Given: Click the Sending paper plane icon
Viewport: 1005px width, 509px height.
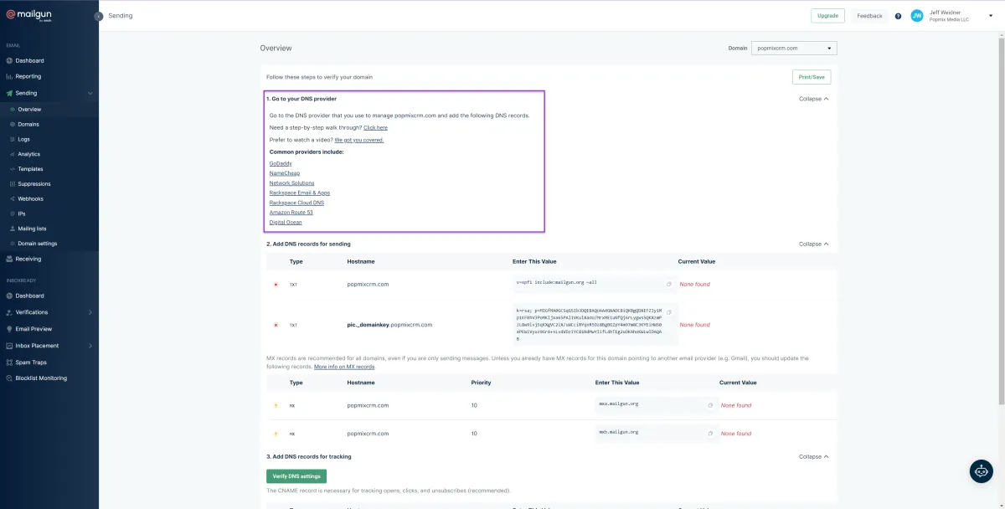Looking at the screenshot, I should point(8,93).
